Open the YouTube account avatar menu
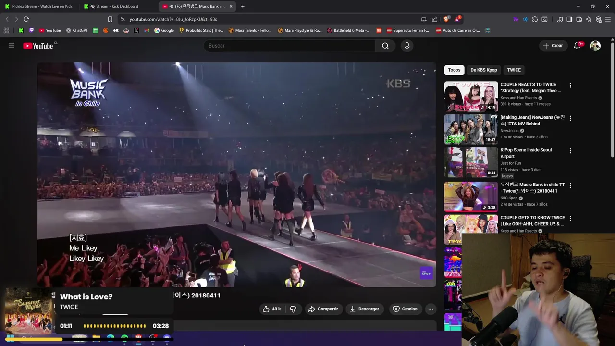This screenshot has height=346, width=615. pos(595,46)
